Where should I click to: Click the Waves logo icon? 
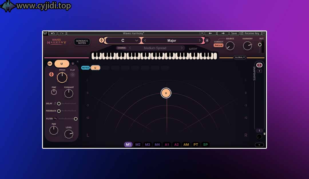pos(45,33)
